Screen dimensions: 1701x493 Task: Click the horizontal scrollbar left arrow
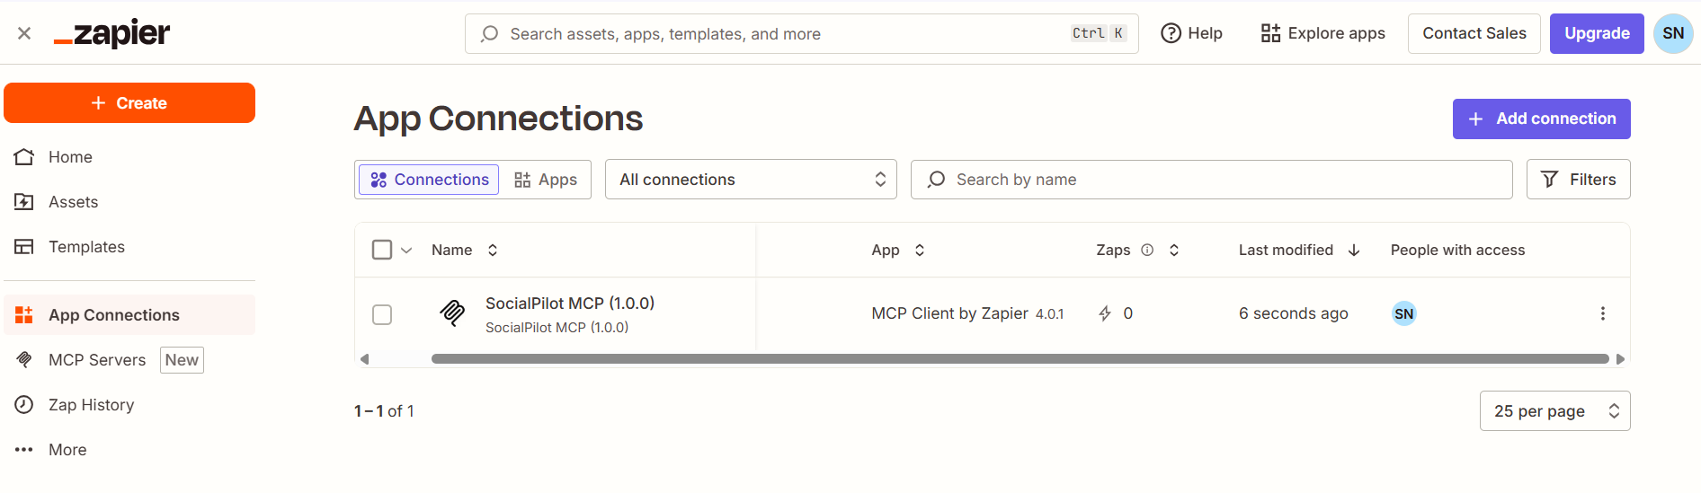364,359
